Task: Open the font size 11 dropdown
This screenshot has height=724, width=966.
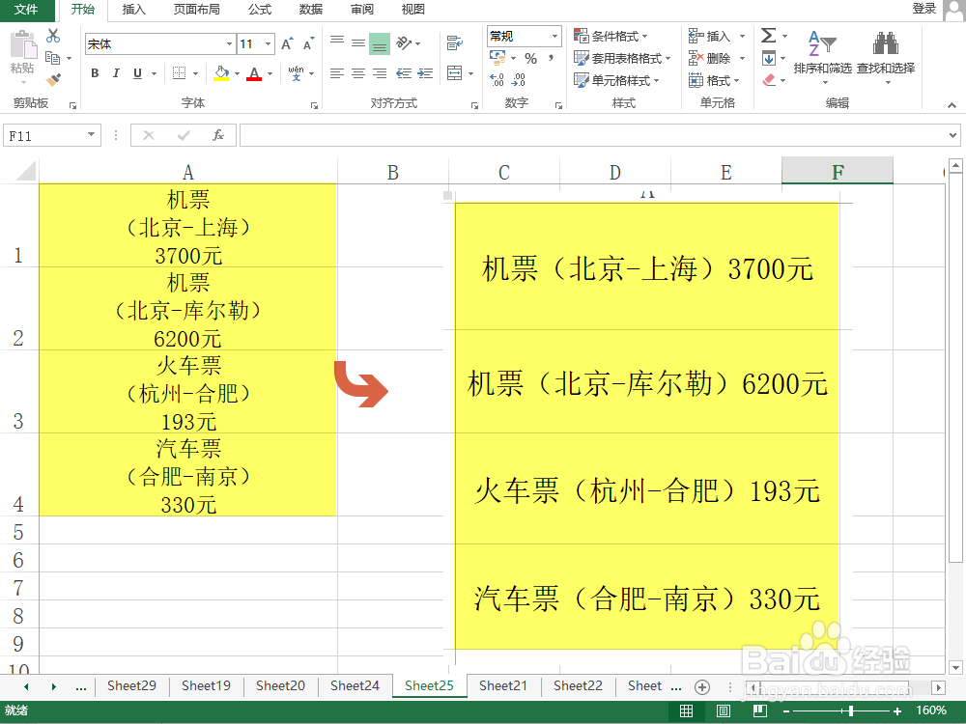Action: click(x=268, y=43)
